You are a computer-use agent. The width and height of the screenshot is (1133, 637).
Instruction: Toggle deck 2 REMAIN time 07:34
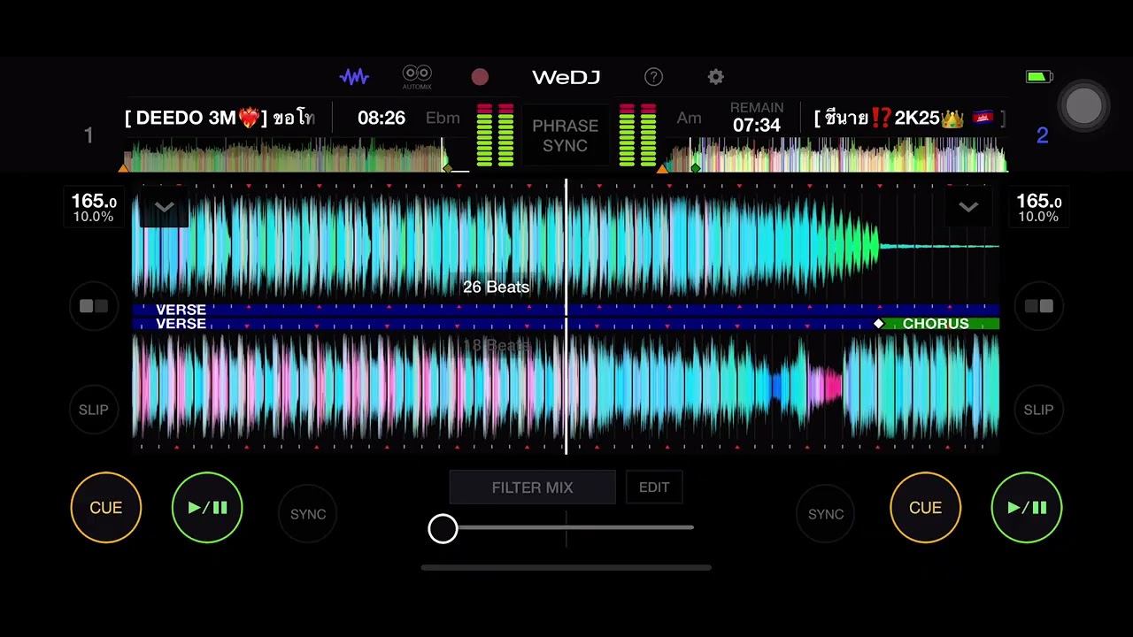point(757,118)
